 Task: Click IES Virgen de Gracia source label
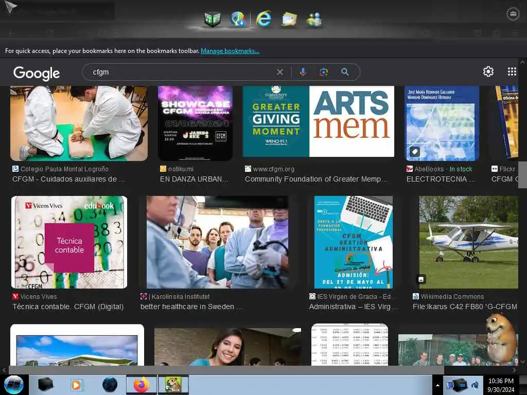(x=353, y=297)
